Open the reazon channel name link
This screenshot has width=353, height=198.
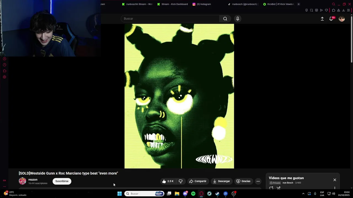coord(33,180)
